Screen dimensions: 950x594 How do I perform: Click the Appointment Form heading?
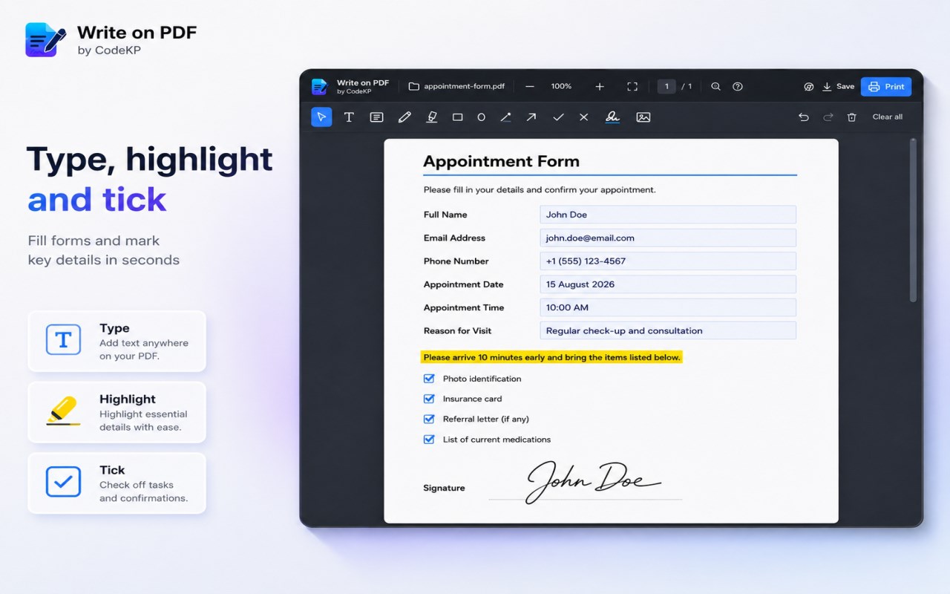[501, 162]
